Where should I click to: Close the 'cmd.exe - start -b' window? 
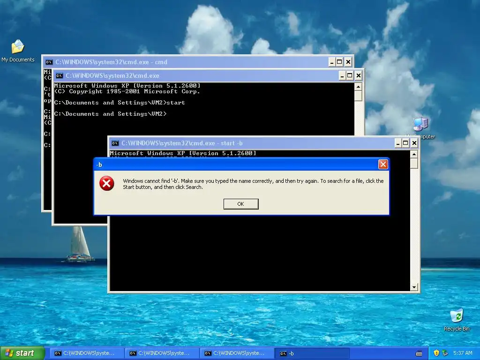pos(414,143)
